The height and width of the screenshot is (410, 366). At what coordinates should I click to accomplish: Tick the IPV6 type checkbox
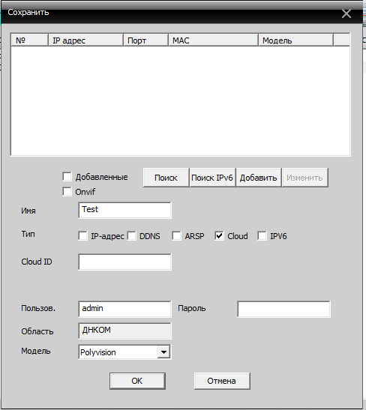[262, 236]
